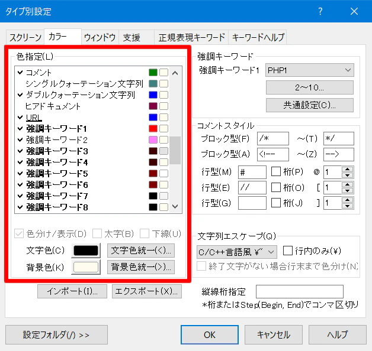The image size is (372, 351).
Task: Open the 文字列エスケープ C/C++言語風 dropdown
Action: pos(237,252)
